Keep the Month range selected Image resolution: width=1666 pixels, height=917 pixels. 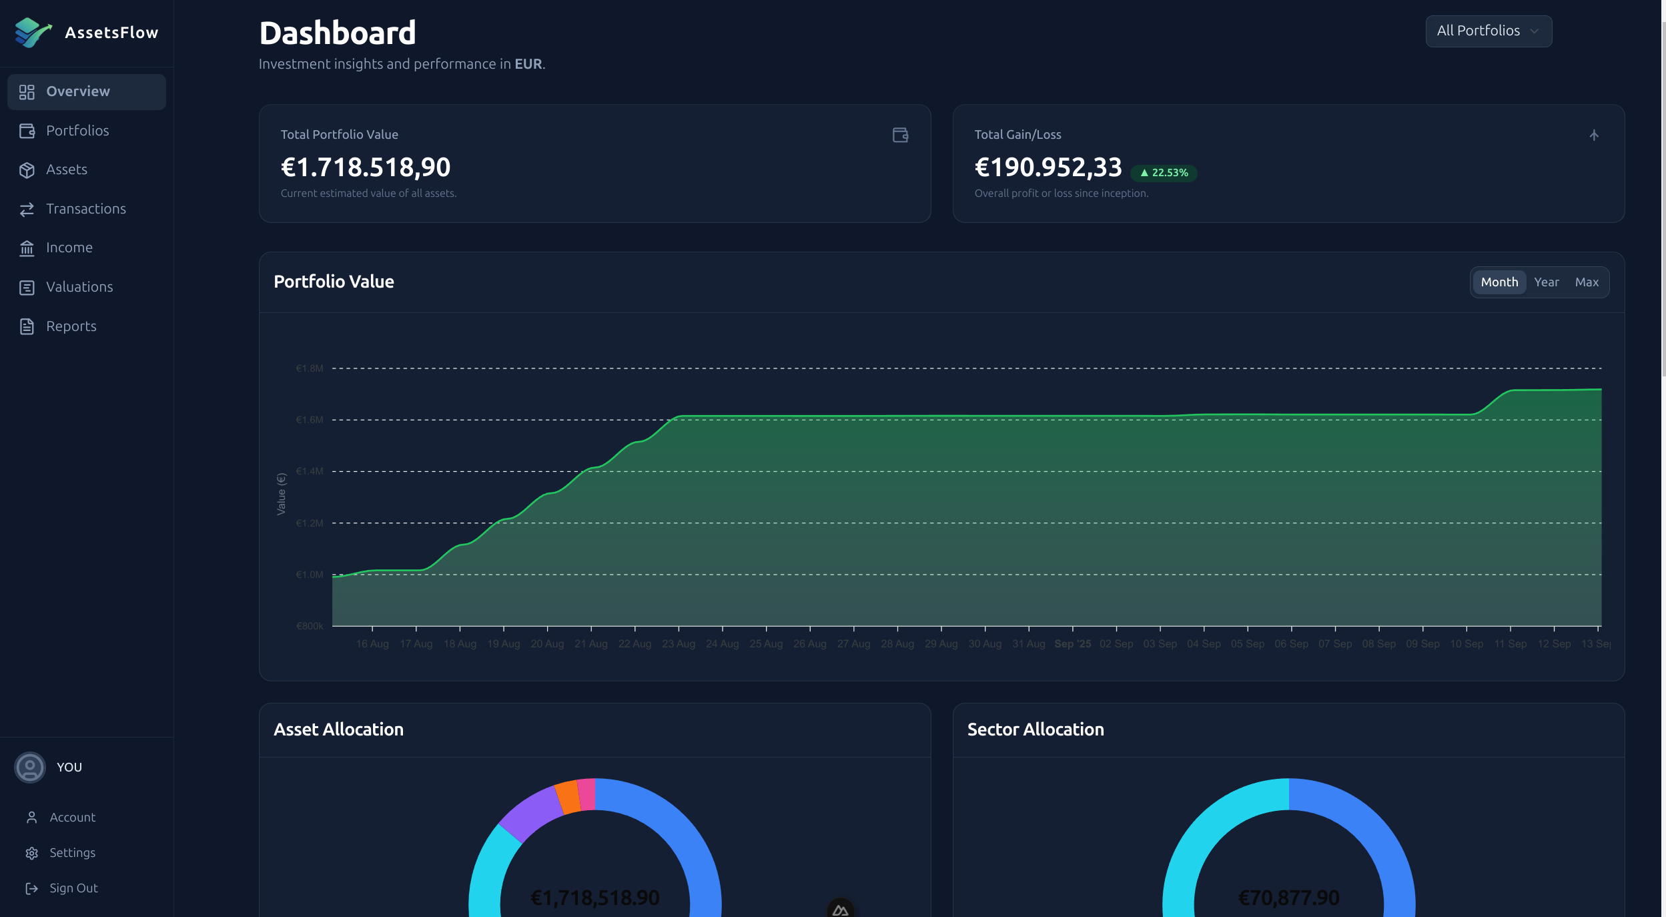tap(1499, 282)
